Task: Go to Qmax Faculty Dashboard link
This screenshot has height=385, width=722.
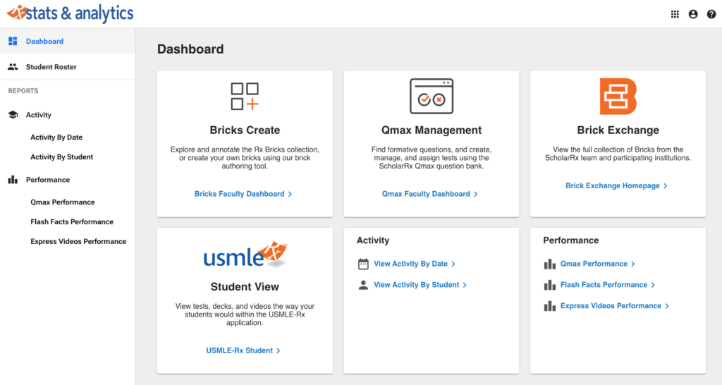Action: [429, 194]
